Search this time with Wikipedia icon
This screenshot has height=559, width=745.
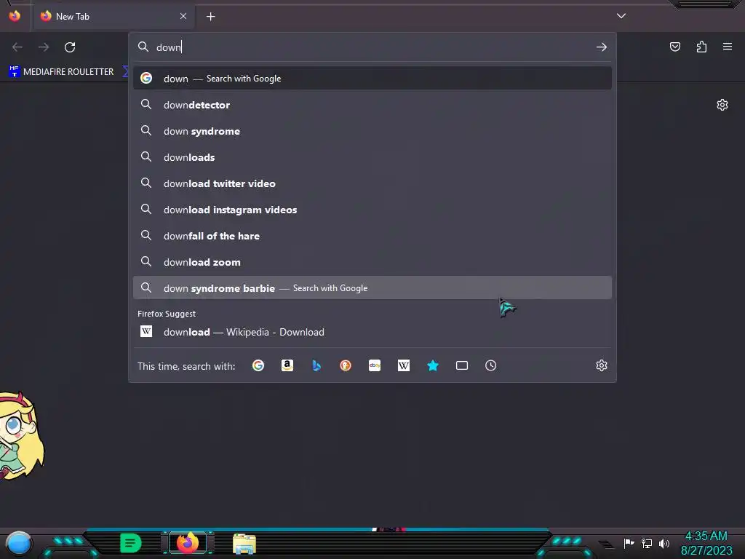pyautogui.click(x=403, y=365)
